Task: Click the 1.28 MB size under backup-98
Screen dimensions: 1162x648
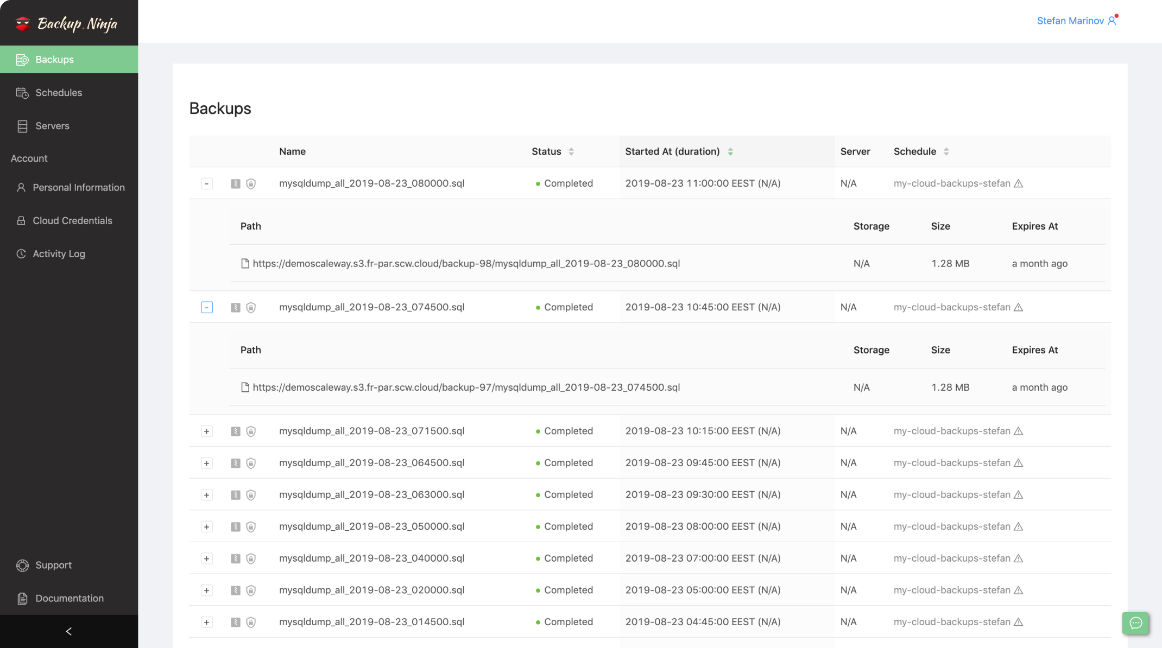Action: tap(950, 263)
